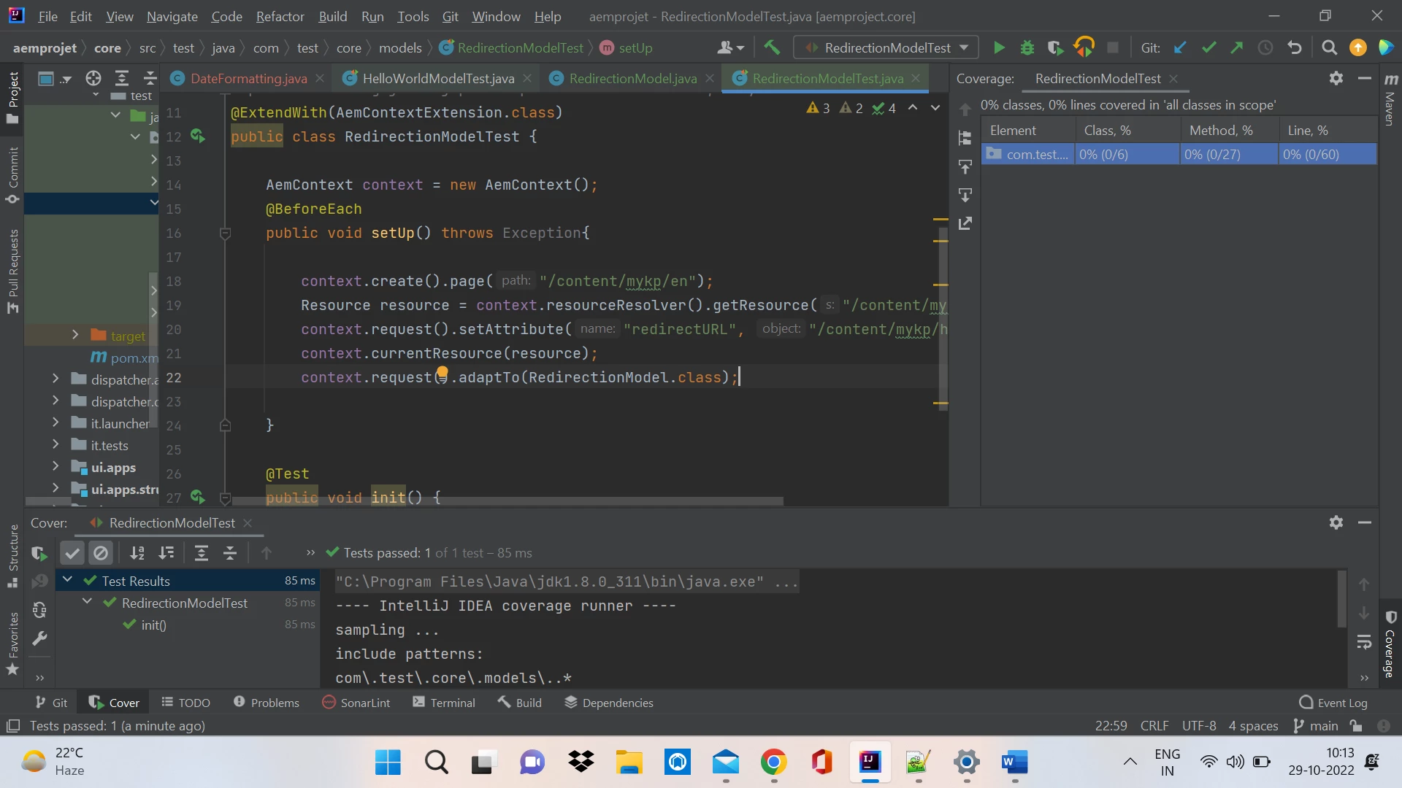
Task: Click the Debug bug icon
Action: pos(1027,48)
